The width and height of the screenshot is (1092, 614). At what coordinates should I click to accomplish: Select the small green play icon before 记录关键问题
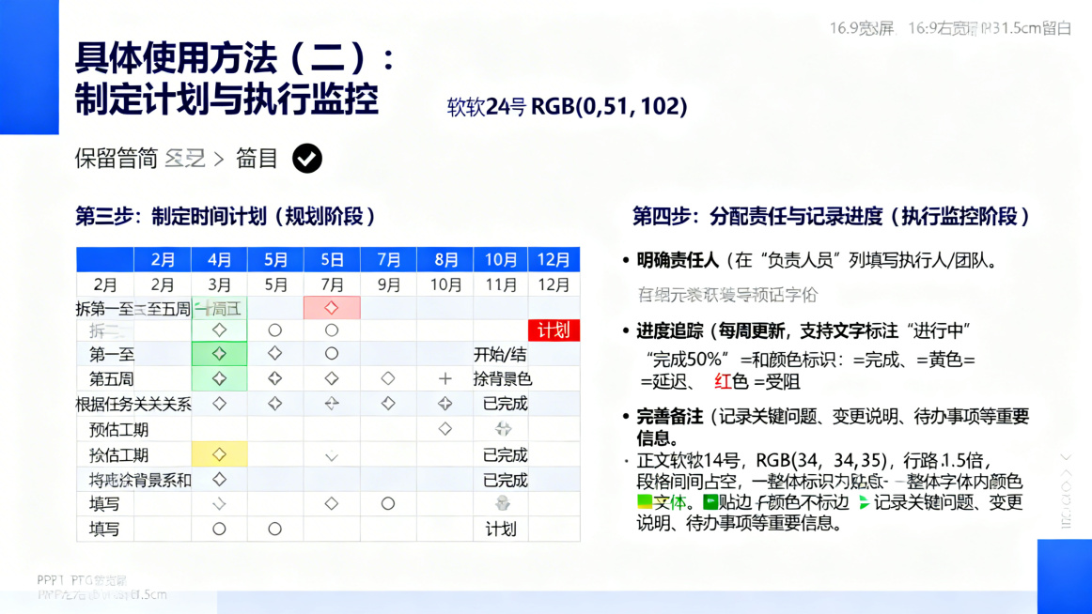864,501
